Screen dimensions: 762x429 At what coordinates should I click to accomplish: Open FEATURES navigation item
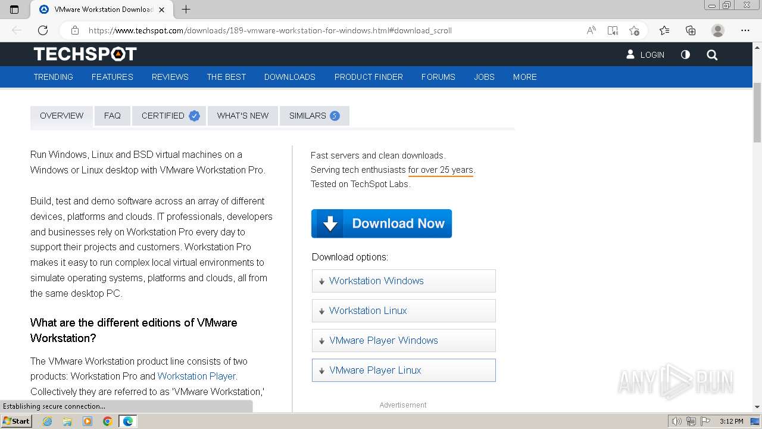(x=113, y=77)
